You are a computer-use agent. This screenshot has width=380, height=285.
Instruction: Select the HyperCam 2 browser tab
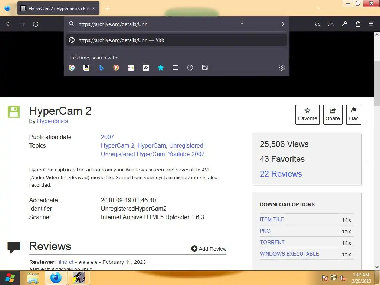tap(58, 8)
